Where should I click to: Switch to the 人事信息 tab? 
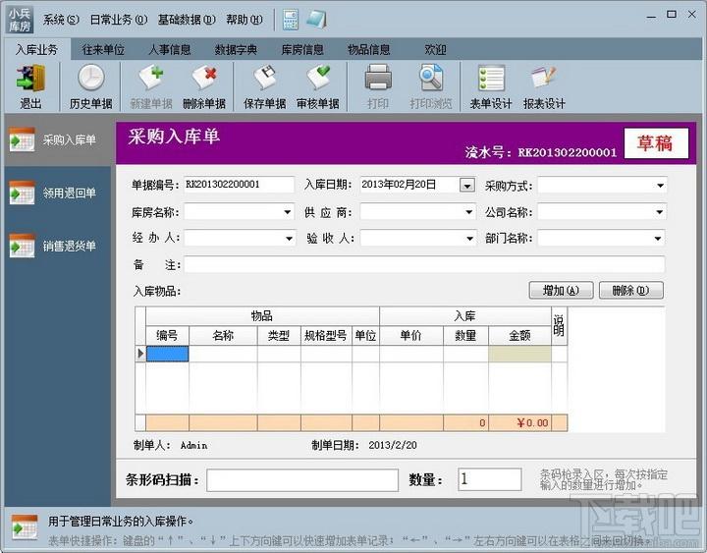[170, 50]
